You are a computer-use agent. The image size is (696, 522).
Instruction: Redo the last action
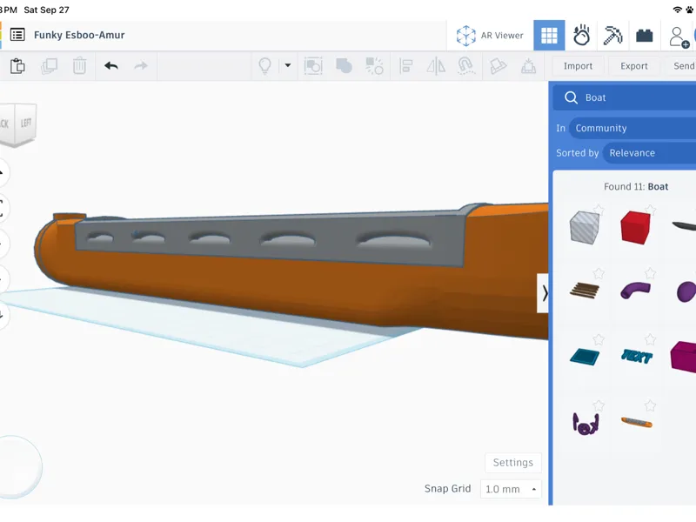pos(141,66)
